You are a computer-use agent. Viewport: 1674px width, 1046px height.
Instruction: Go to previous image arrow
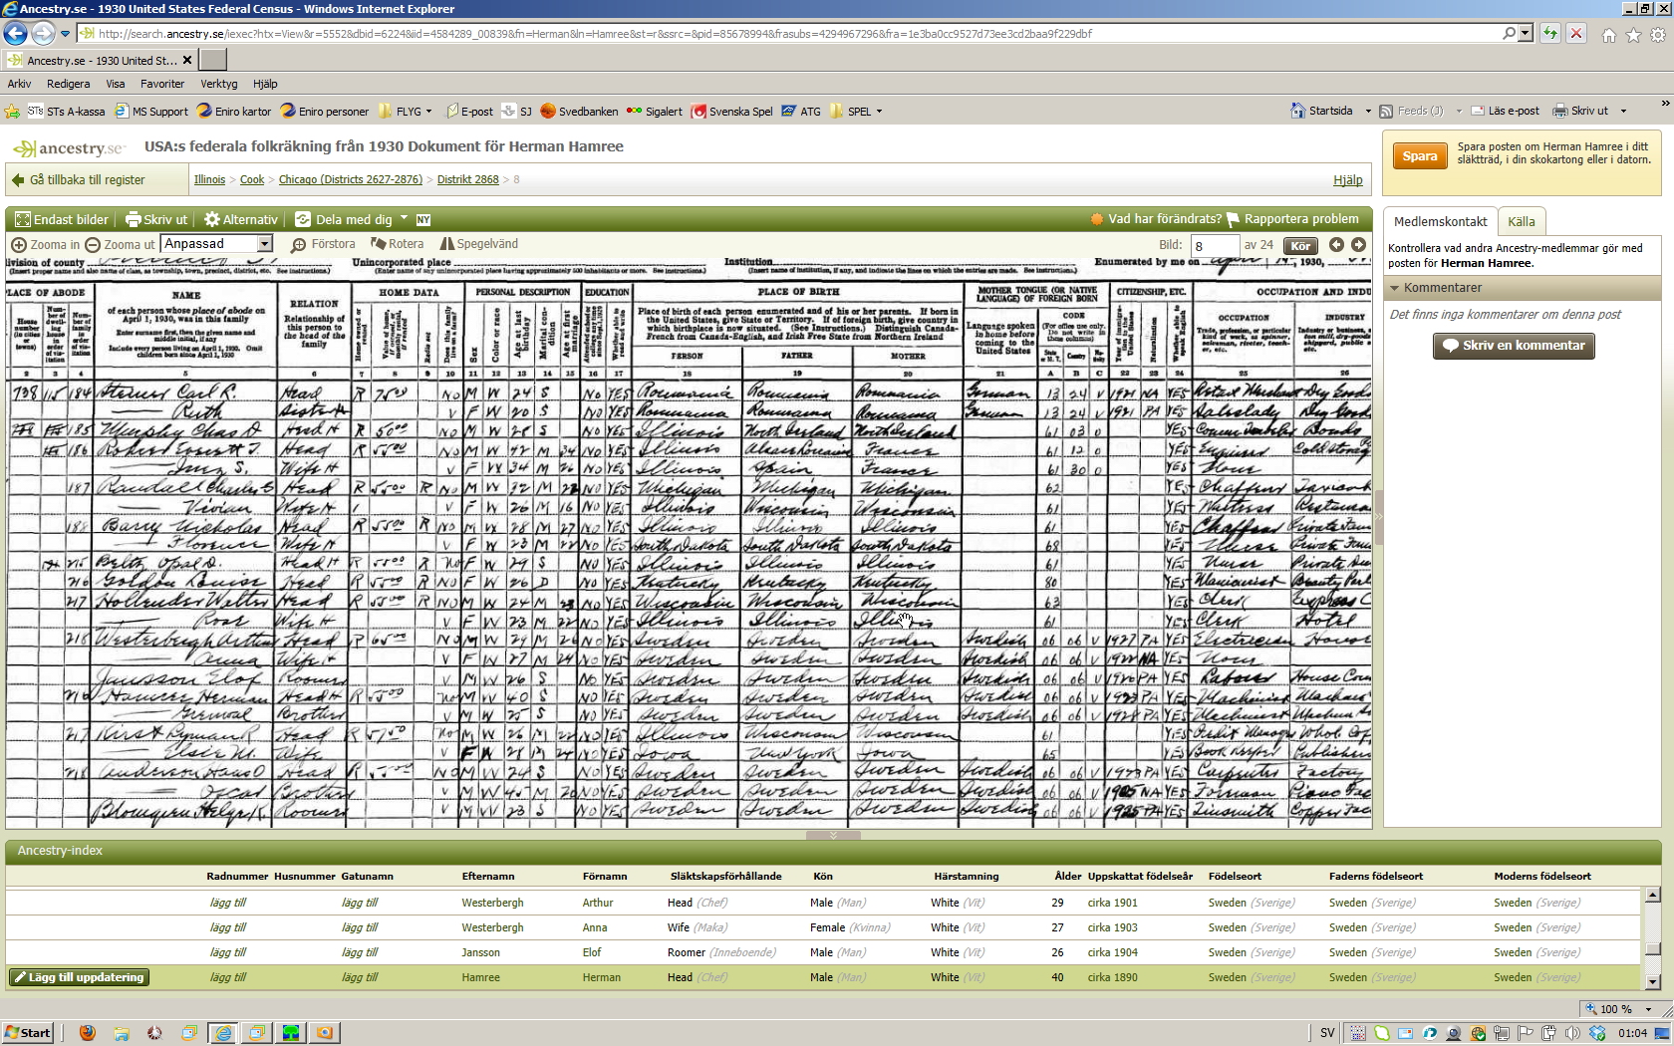[1336, 245]
